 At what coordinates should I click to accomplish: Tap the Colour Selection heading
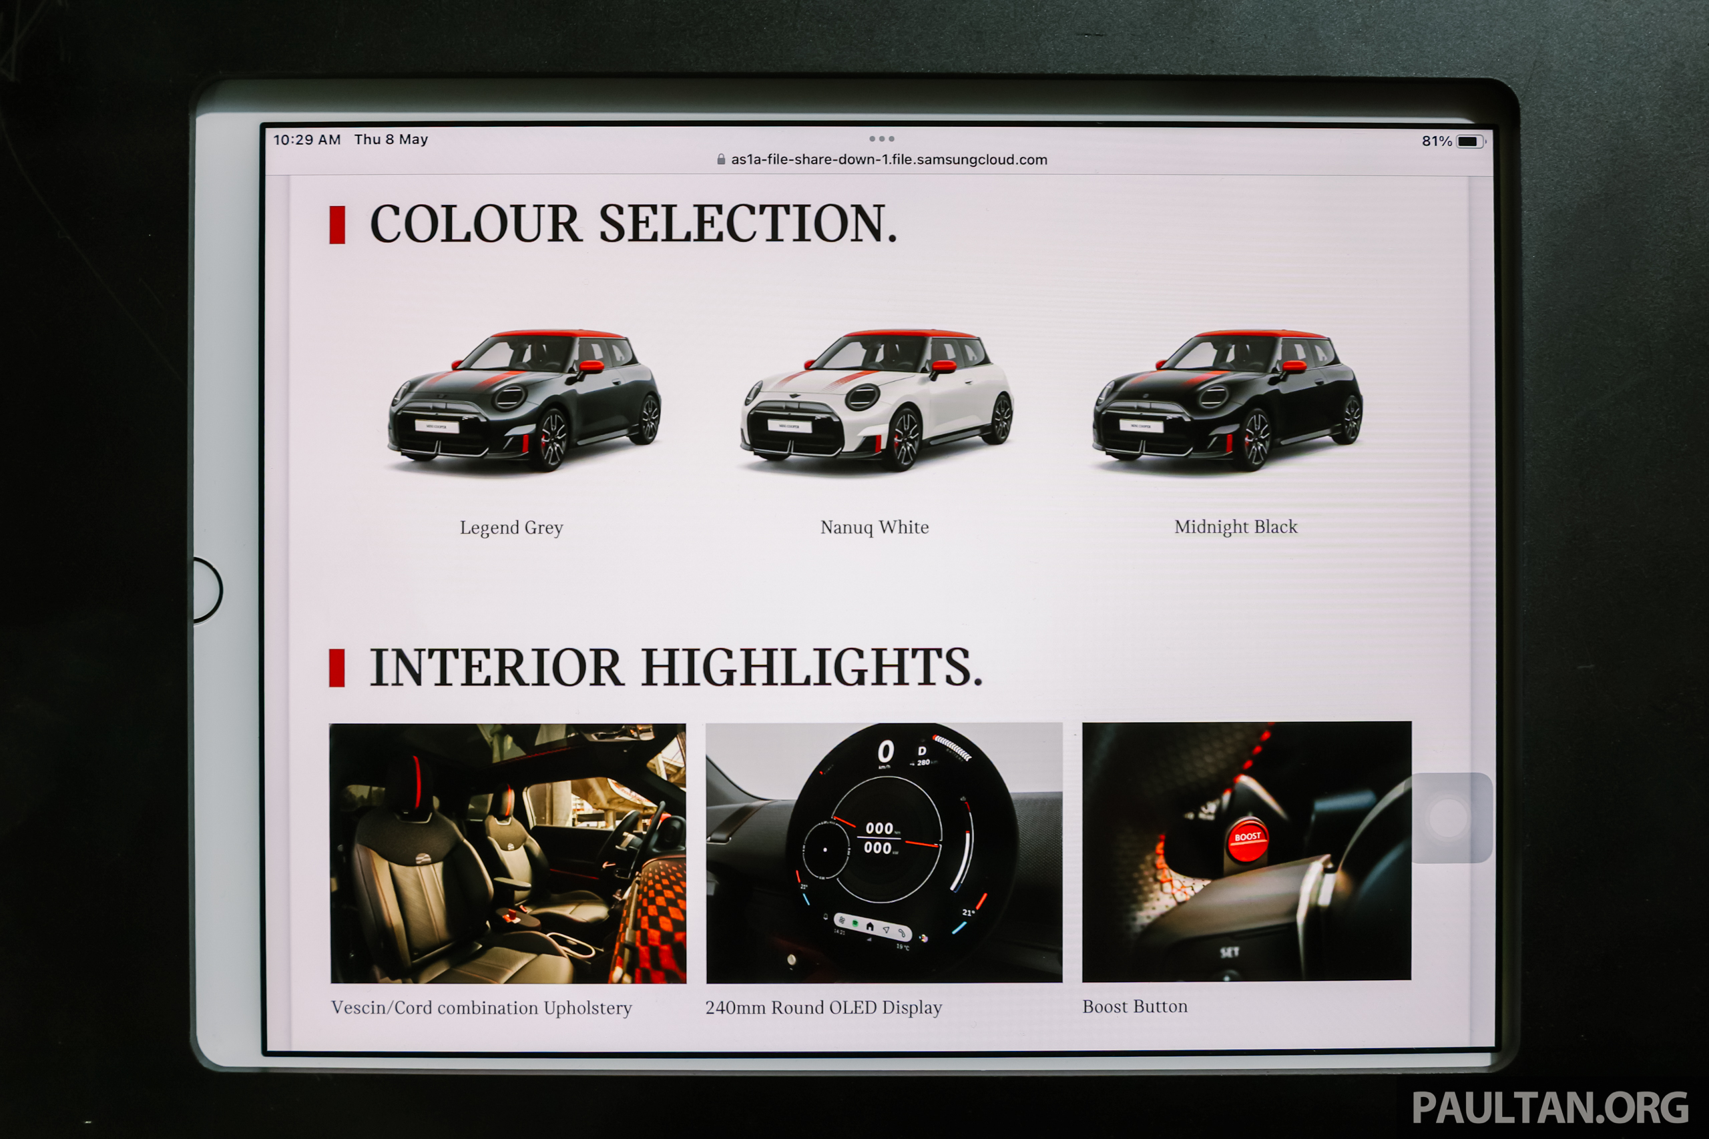pyautogui.click(x=633, y=224)
